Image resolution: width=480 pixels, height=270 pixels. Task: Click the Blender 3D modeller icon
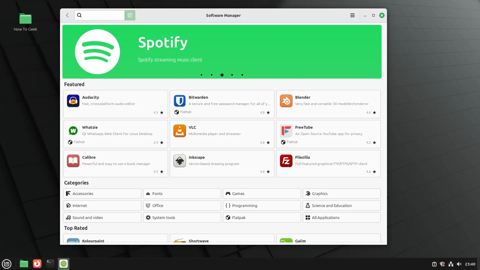(286, 101)
